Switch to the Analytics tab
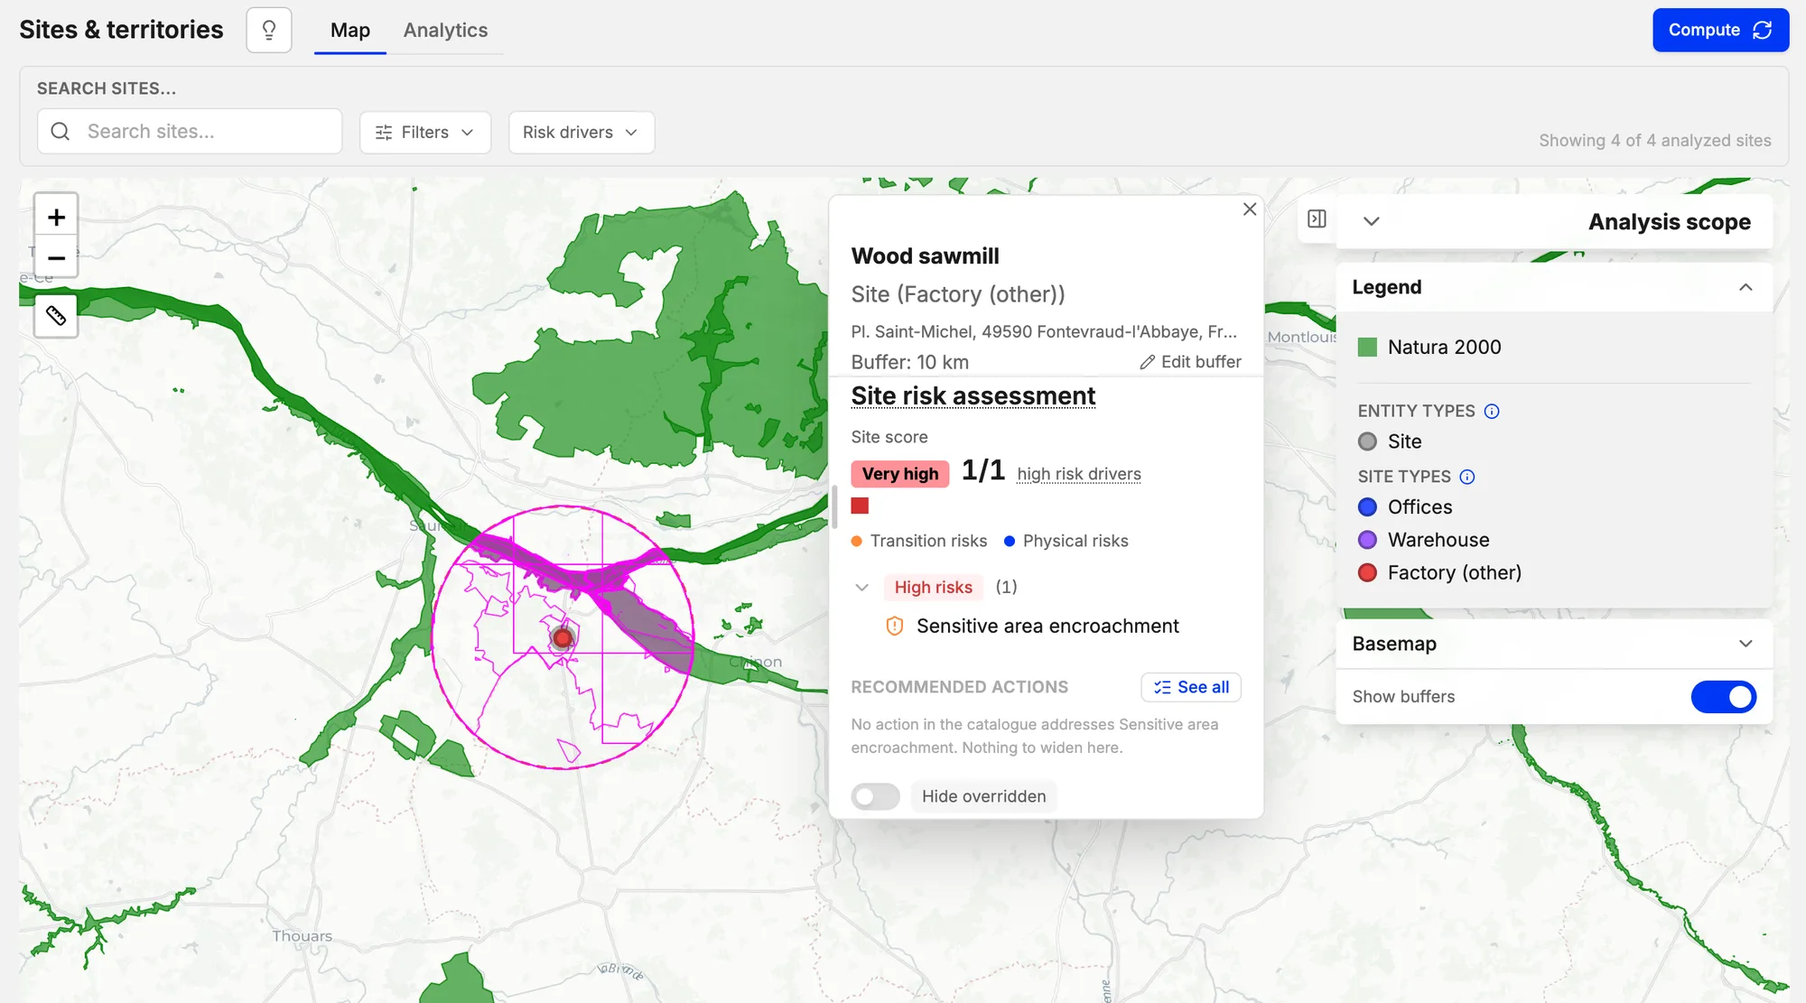1806x1003 pixels. [445, 30]
